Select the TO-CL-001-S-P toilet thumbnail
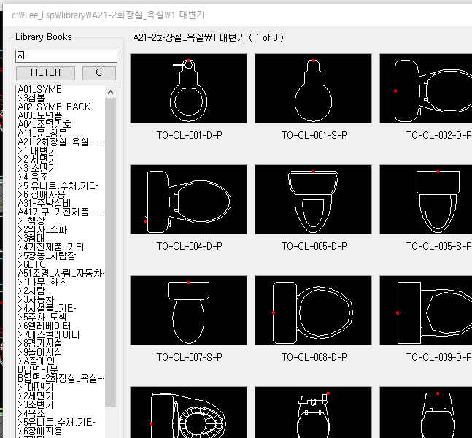Screen dimensions: 472x438 click(313, 88)
